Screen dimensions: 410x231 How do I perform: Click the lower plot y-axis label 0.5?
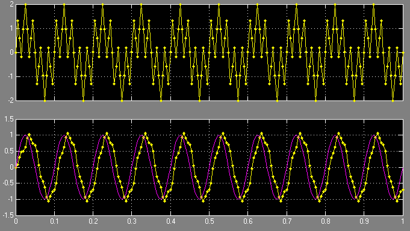point(9,151)
